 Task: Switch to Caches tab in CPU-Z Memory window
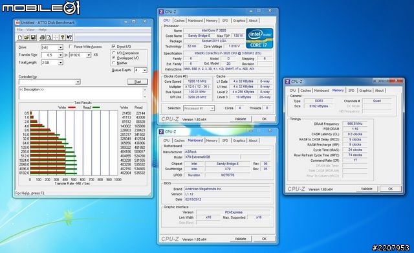pyautogui.click(x=305, y=91)
